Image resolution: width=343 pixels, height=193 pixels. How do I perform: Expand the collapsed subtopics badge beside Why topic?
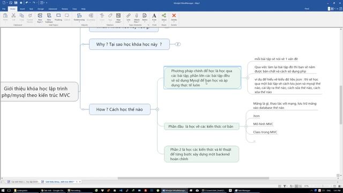tap(177, 44)
